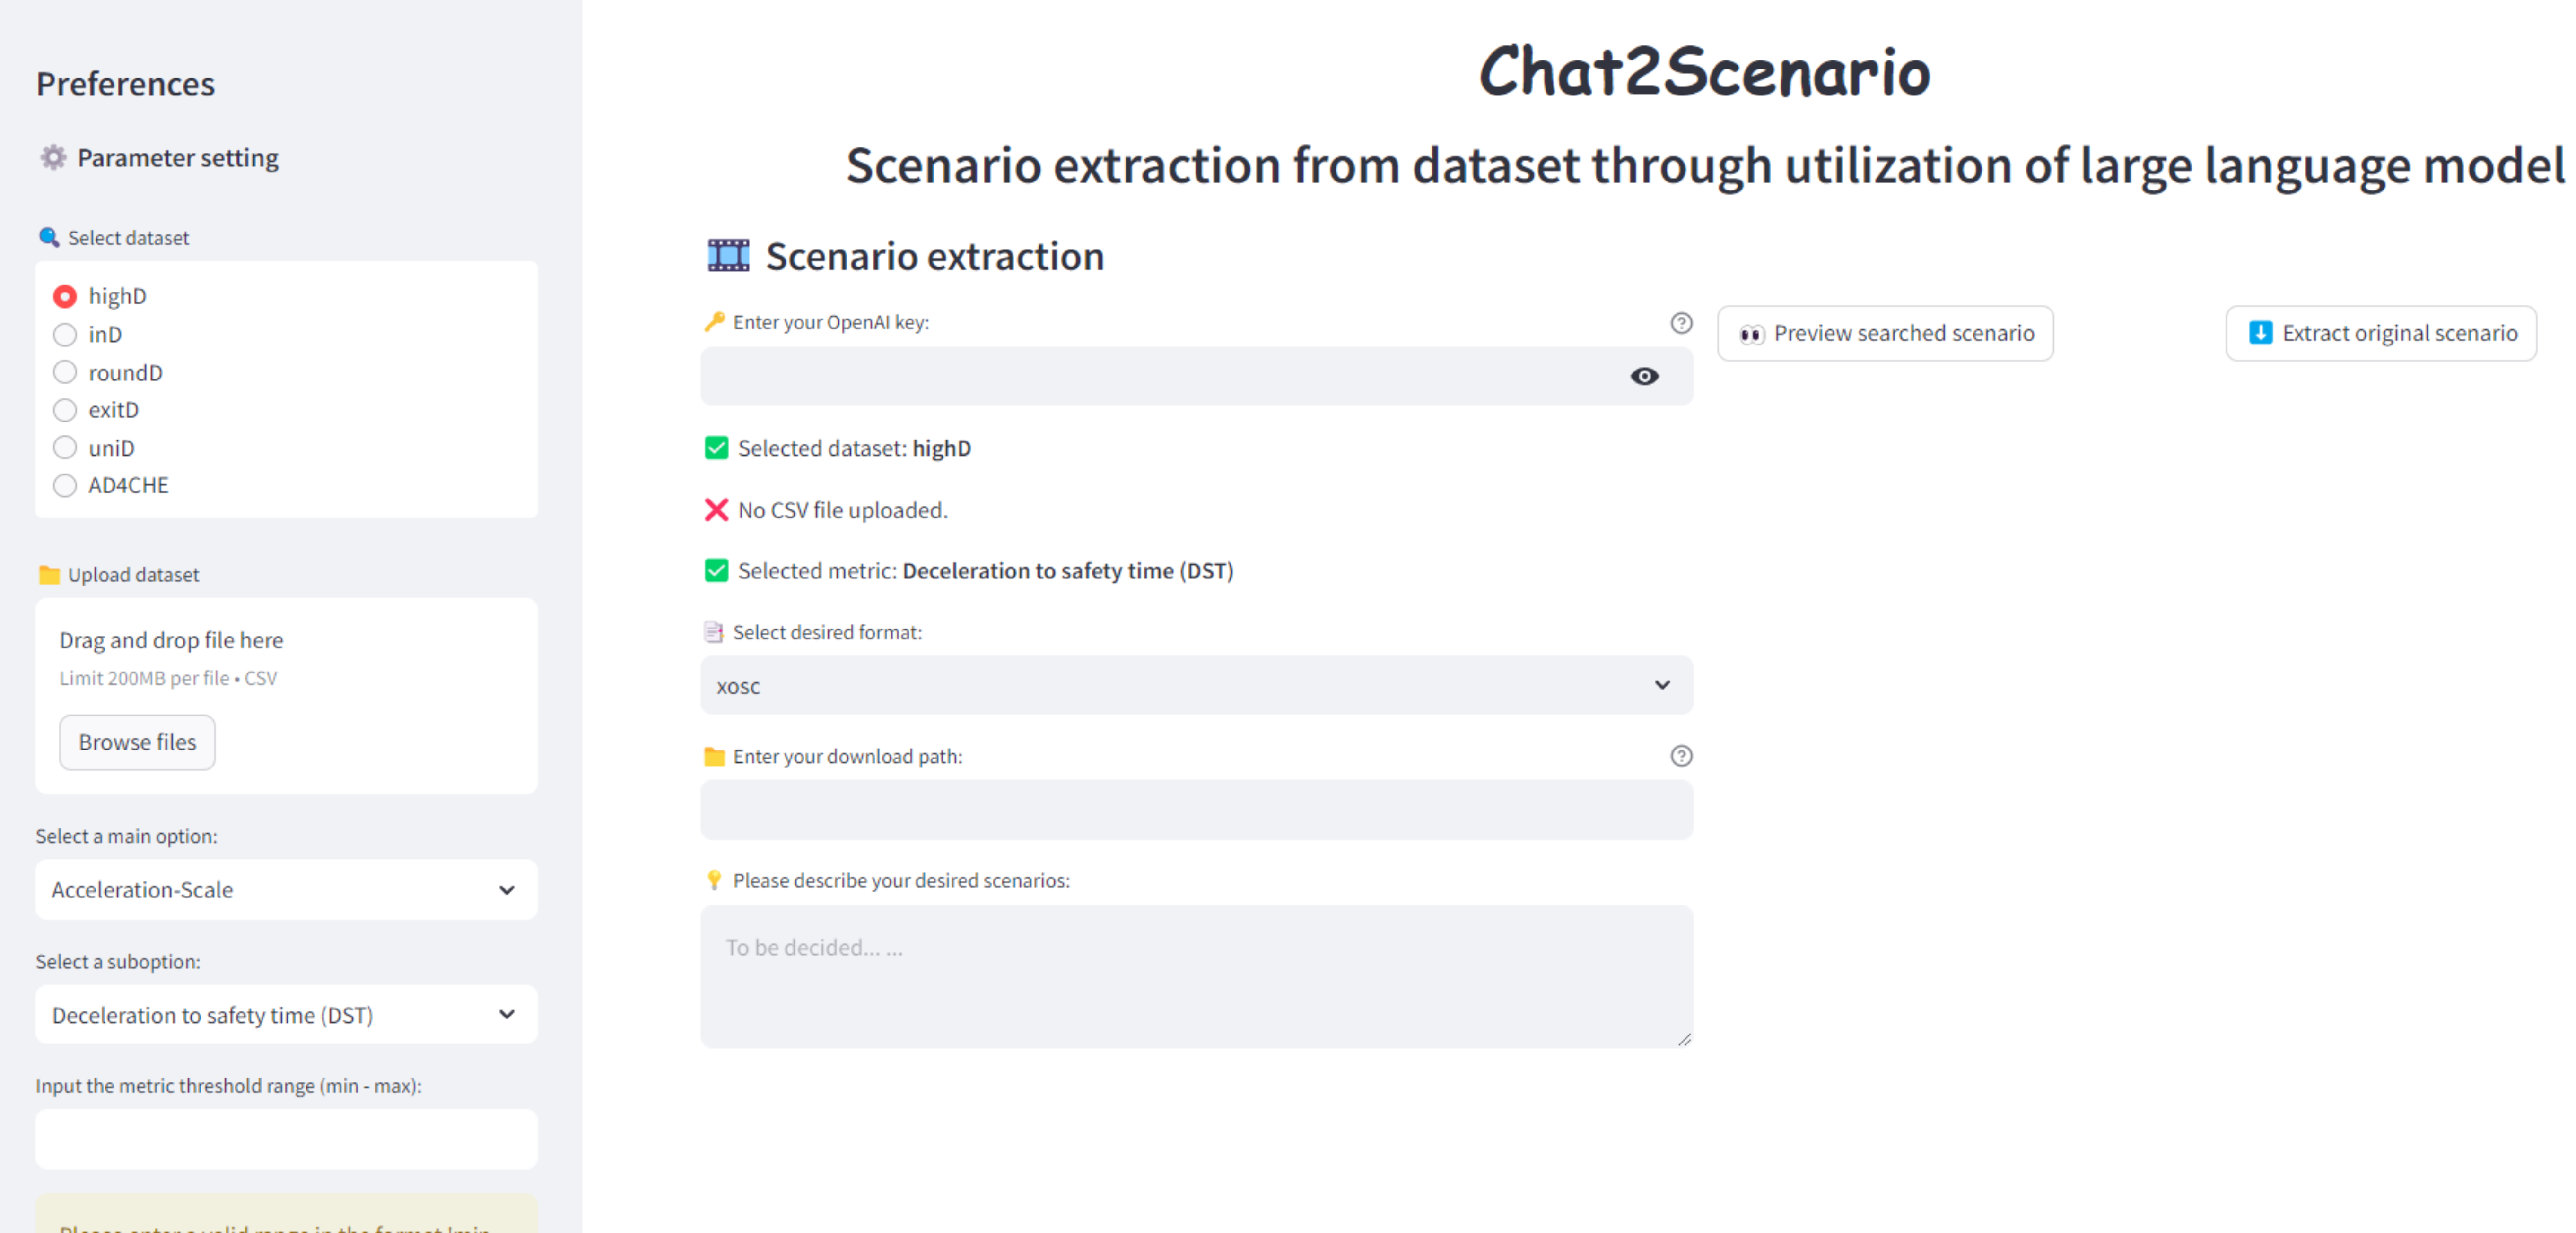Click Preview searched scenario button
The height and width of the screenshot is (1233, 2576).
point(1885,334)
